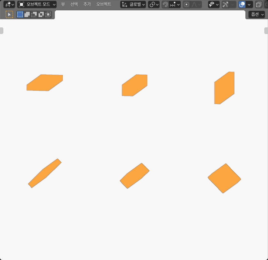The image size is (268, 260).
Task: Choose the extend selection mode
Action: (27, 14)
